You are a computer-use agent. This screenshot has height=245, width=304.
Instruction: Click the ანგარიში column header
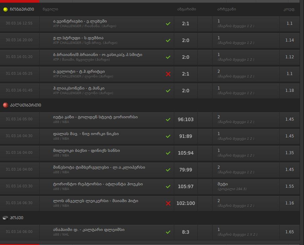coord(187,9)
